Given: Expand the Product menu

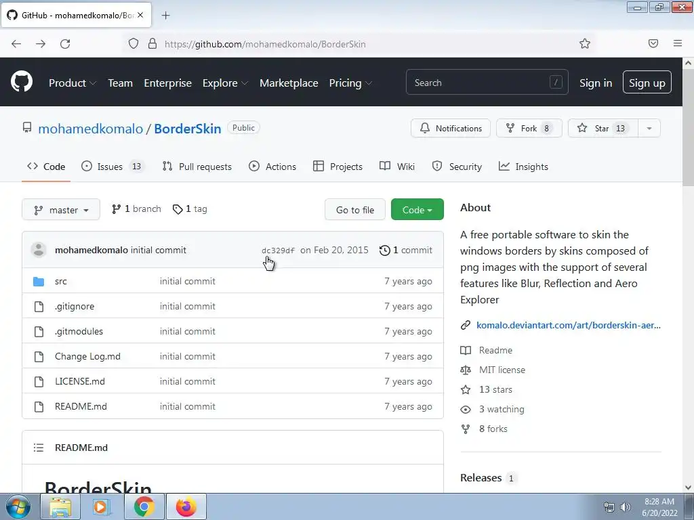Looking at the screenshot, I should (73, 83).
